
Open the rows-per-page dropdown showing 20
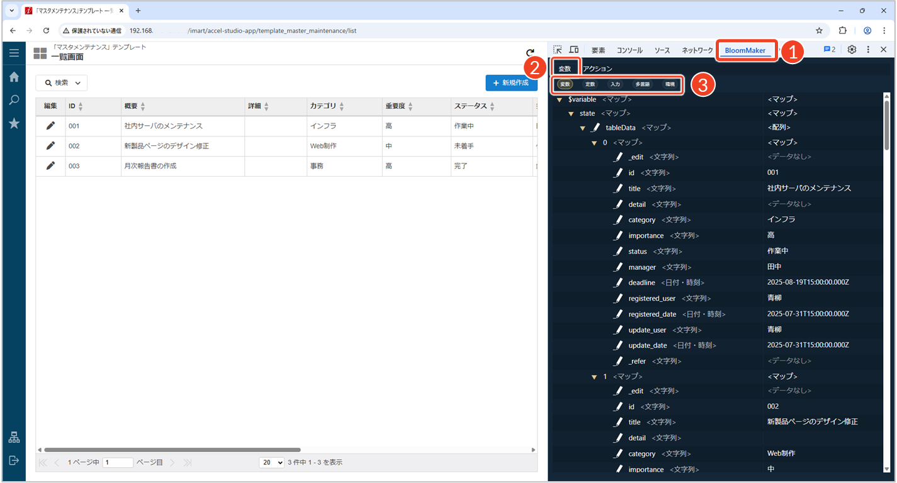click(272, 462)
